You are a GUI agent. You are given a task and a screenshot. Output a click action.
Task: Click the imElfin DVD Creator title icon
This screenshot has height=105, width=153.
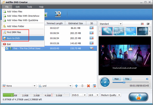click(3, 2)
